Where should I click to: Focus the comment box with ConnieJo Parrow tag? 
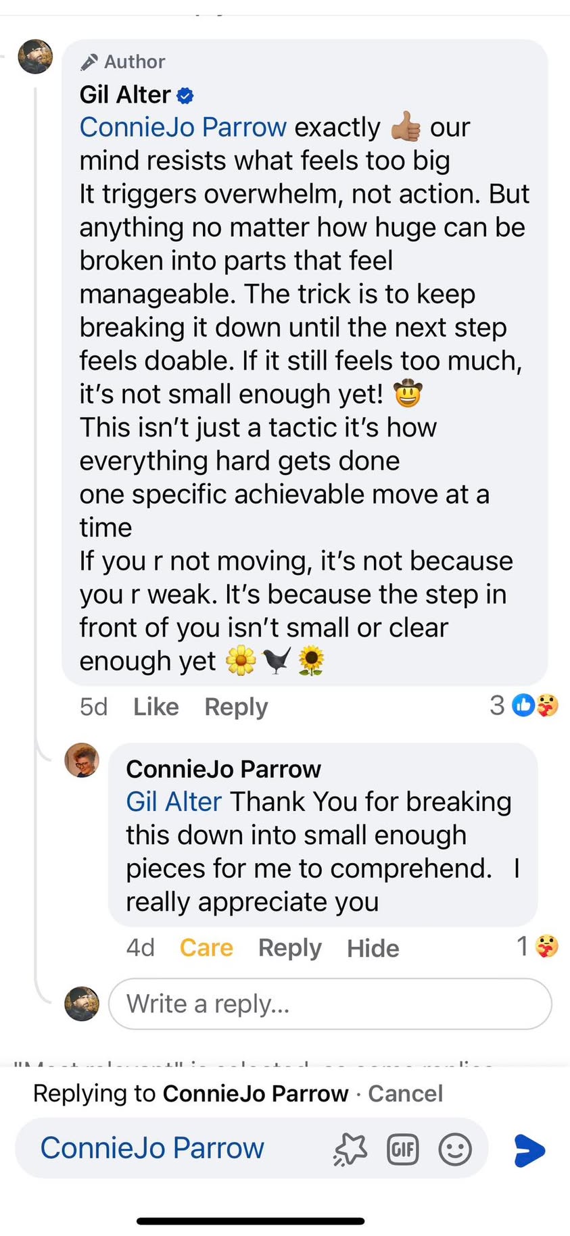(x=176, y=1148)
